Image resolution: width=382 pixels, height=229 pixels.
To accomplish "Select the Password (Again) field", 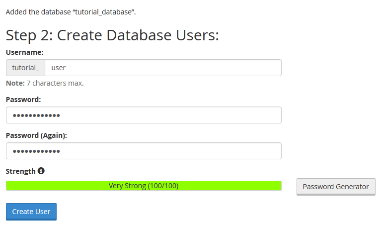I will [x=144, y=151].
